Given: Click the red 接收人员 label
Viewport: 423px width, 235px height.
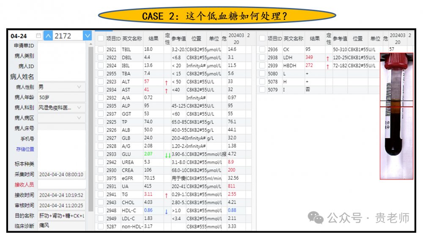Looking at the screenshot, I should click(24, 184).
